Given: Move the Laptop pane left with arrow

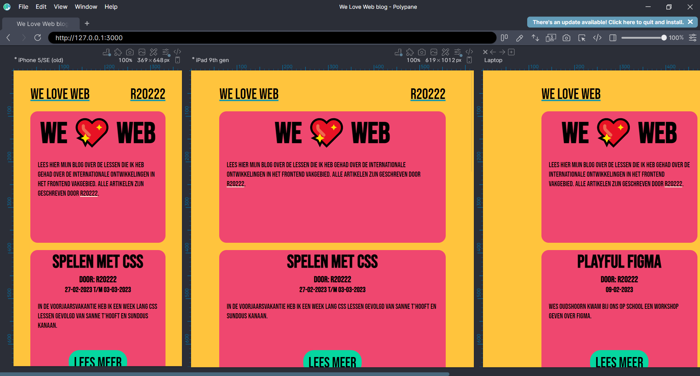Looking at the screenshot, I should tap(493, 52).
